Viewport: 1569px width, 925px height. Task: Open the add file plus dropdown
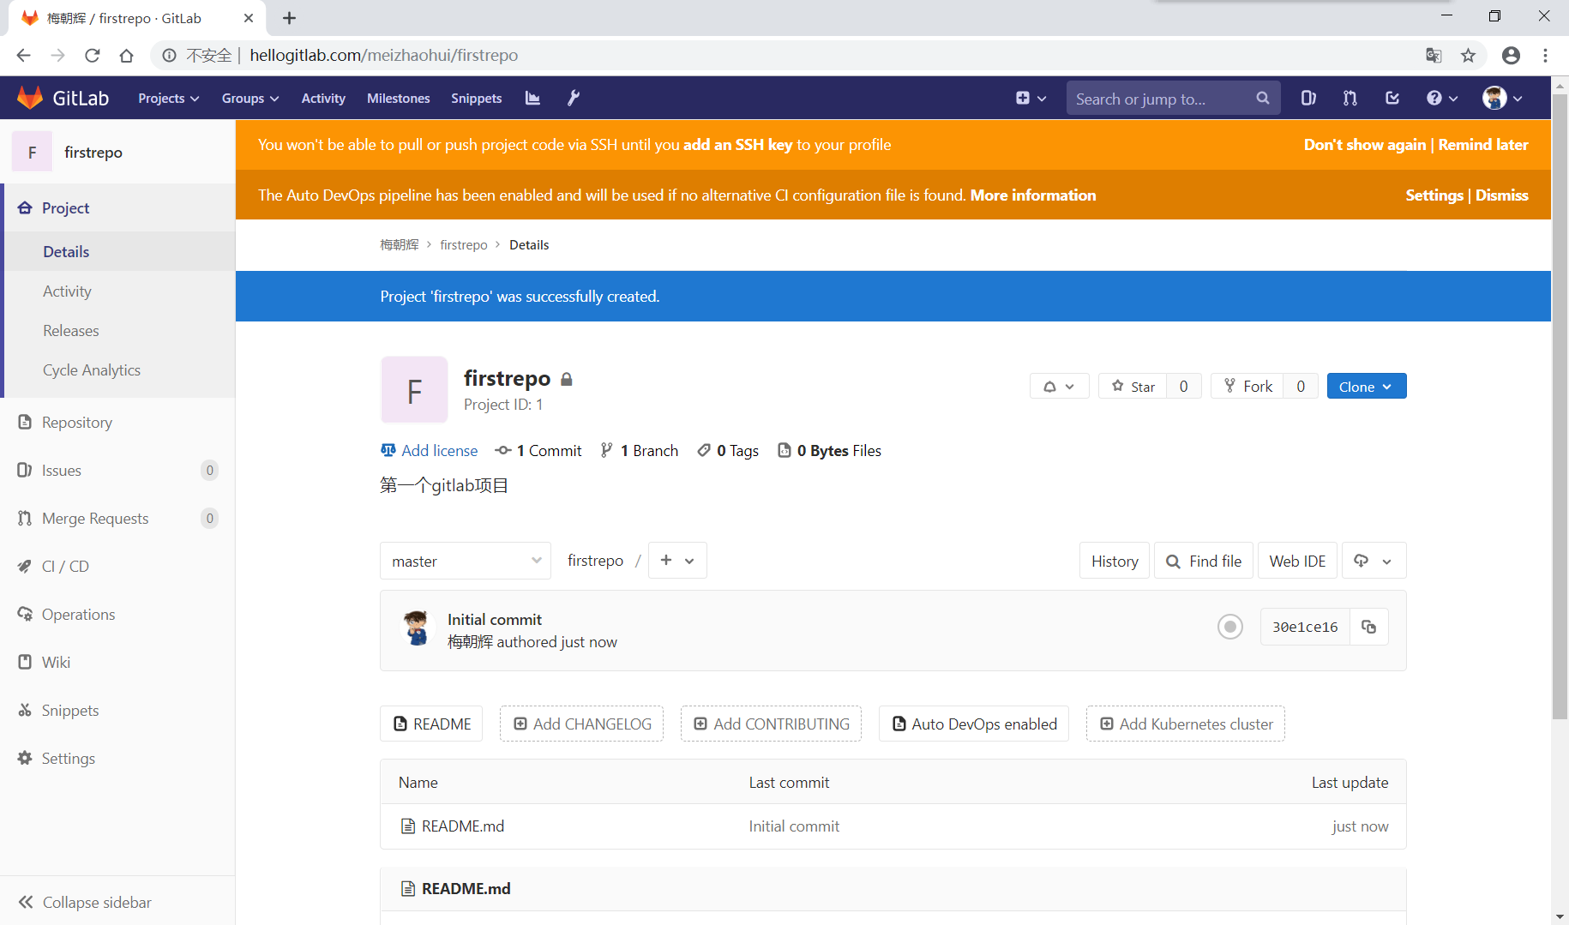click(677, 560)
